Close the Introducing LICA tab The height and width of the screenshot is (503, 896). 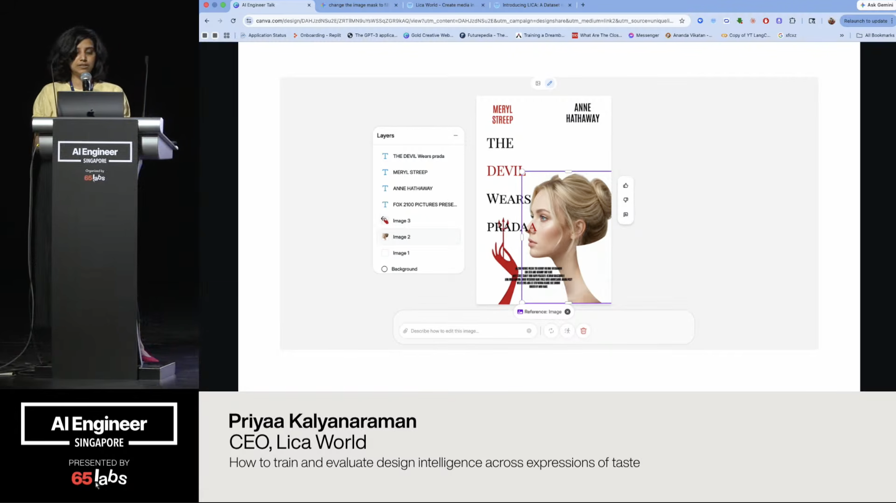(x=570, y=5)
